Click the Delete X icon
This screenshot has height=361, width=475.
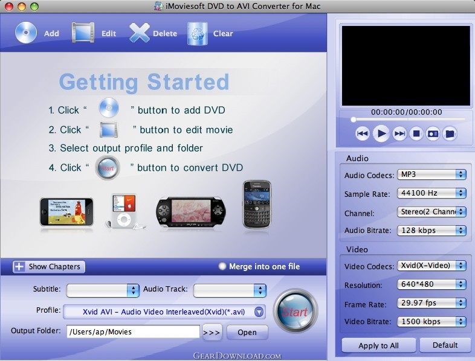[x=140, y=33]
